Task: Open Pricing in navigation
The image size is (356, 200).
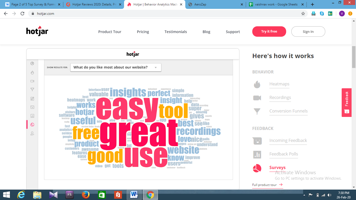Action: pos(143,32)
